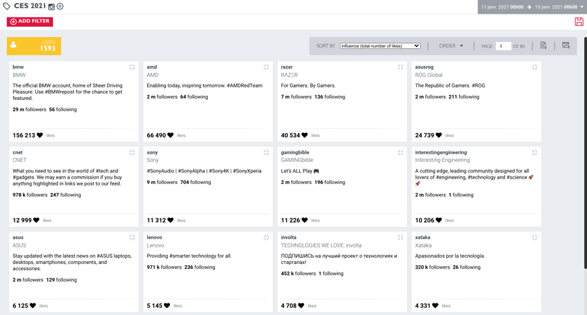Click the export document icon in sort bar
Image resolution: width=587 pixels, height=315 pixels.
coord(543,45)
